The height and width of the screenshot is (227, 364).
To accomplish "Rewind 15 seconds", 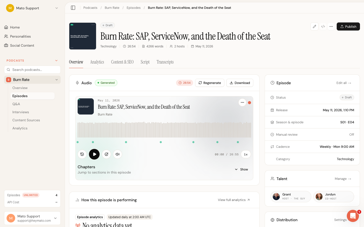I will pos(82,154).
